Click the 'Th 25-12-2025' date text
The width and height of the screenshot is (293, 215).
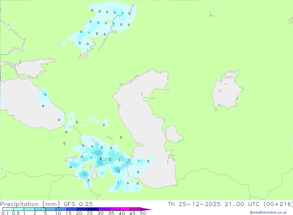[x=194, y=204]
